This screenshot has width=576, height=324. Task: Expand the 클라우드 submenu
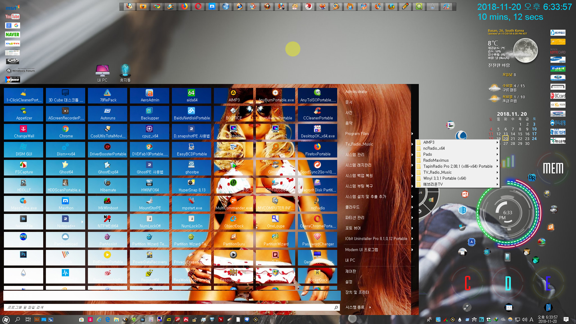379,207
